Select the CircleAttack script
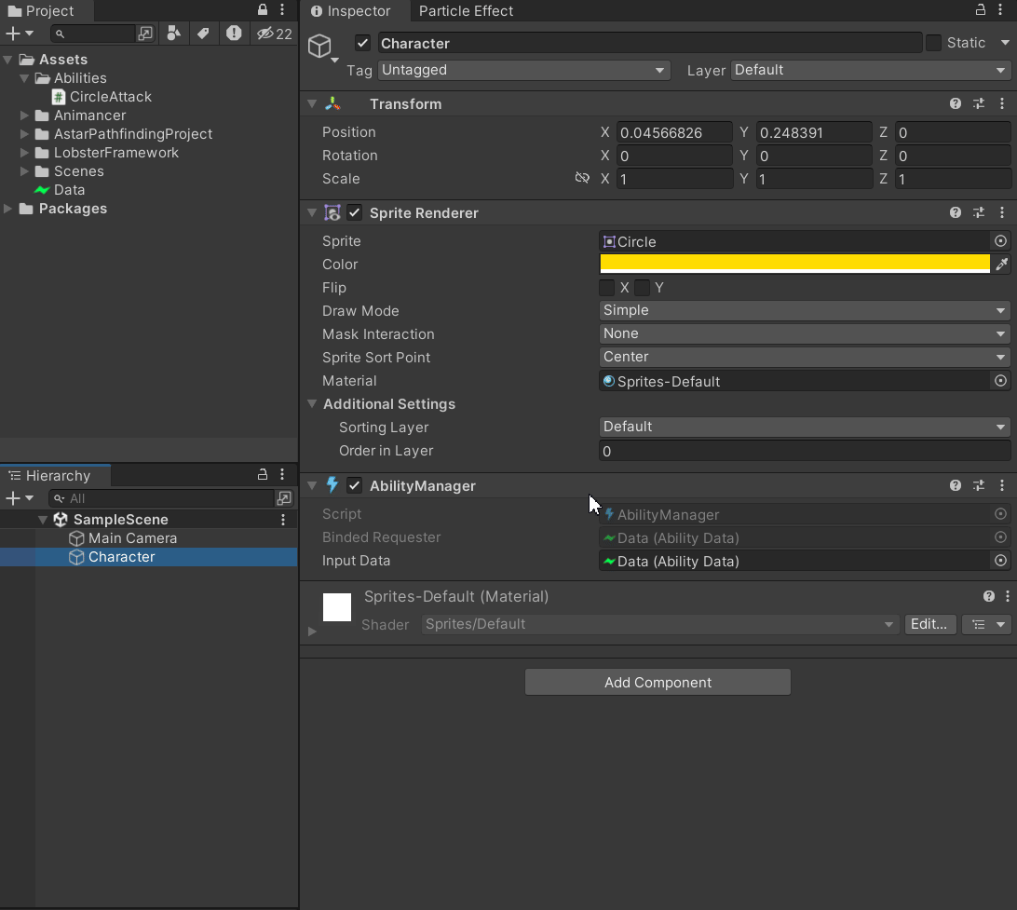Image resolution: width=1017 pixels, height=910 pixels. pos(102,97)
